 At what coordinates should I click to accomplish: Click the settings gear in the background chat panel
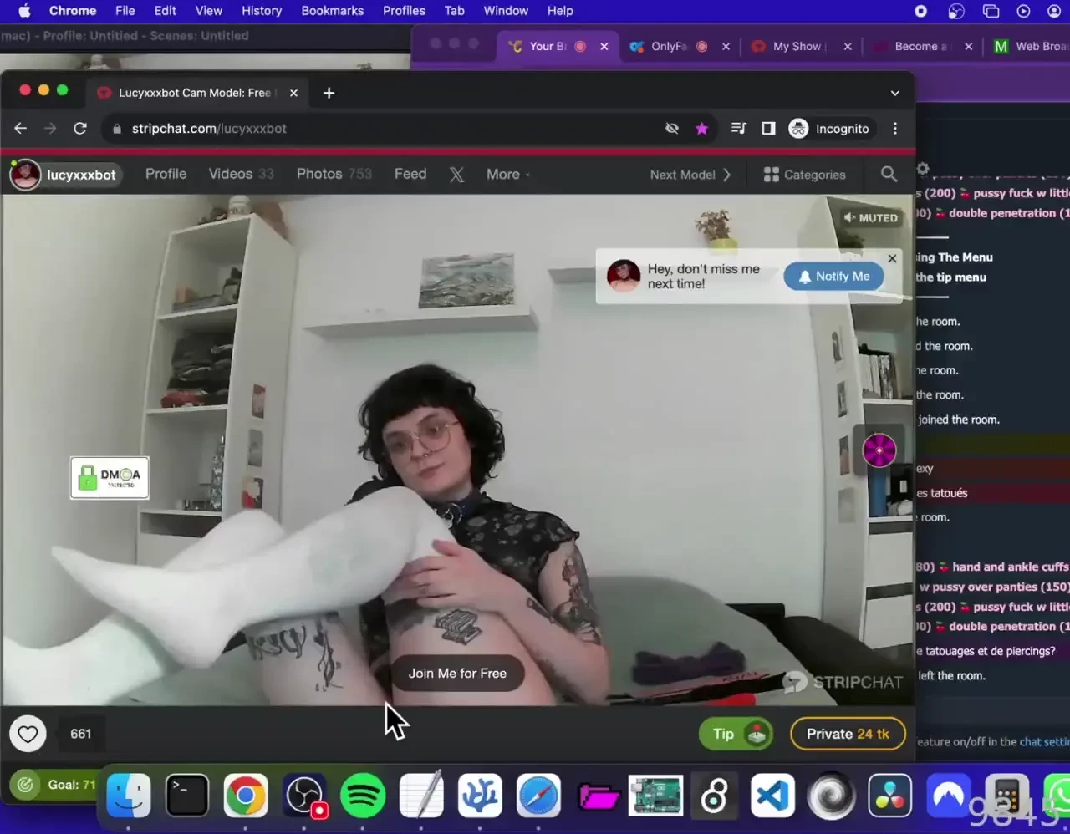(x=923, y=169)
